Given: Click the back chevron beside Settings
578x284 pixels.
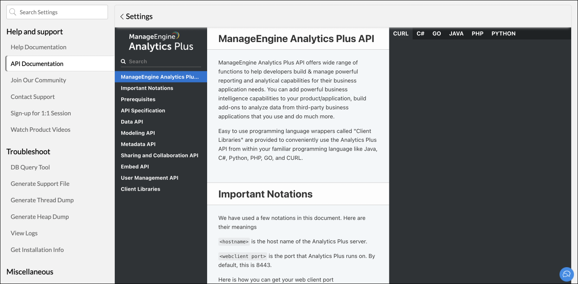Looking at the screenshot, I should pos(122,16).
